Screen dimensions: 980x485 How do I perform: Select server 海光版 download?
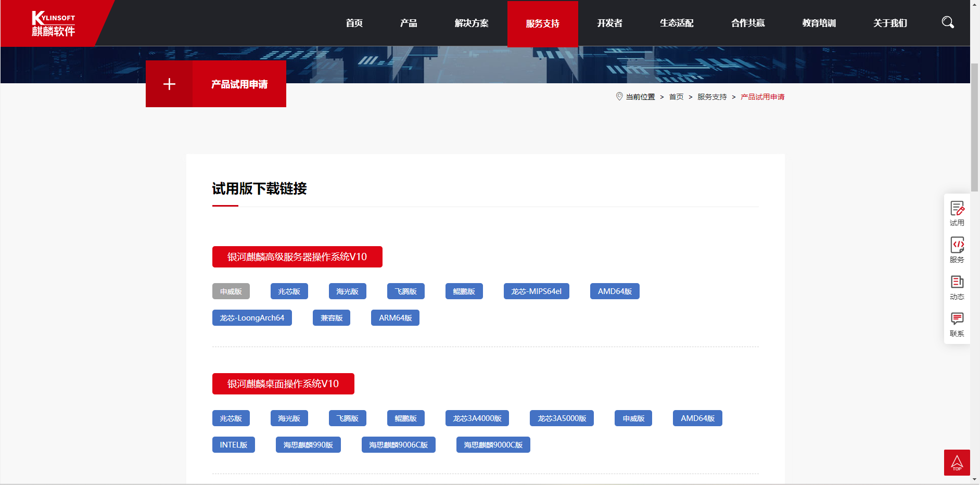coord(348,291)
